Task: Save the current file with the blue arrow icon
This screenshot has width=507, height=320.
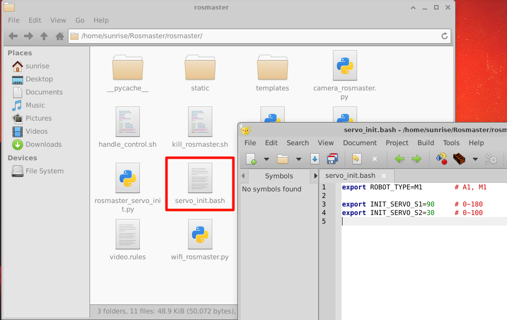Action: tap(315, 159)
